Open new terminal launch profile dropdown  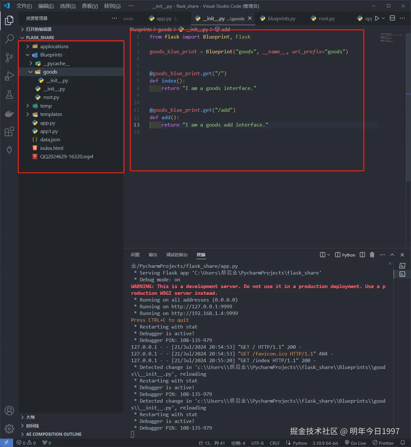coord(328,255)
